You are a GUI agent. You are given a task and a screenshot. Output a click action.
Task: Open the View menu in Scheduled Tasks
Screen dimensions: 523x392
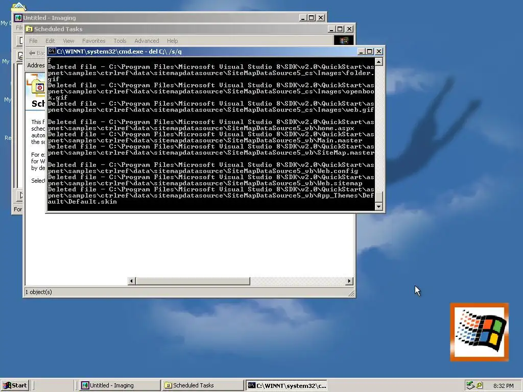68,41
